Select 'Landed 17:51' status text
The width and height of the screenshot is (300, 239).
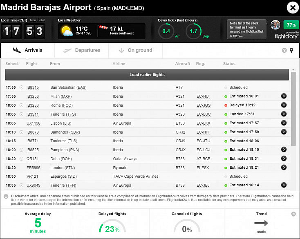tap(242, 114)
